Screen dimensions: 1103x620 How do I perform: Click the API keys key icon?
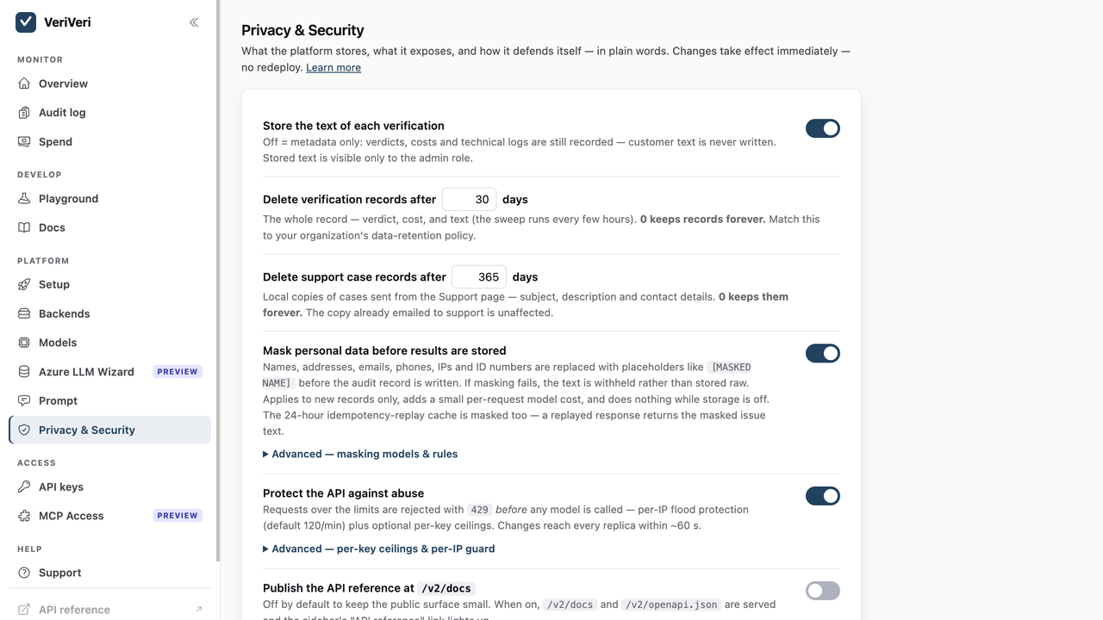tap(24, 487)
